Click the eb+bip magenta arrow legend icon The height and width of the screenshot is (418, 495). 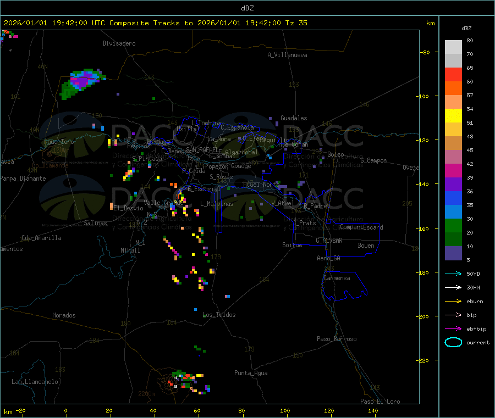453,329
